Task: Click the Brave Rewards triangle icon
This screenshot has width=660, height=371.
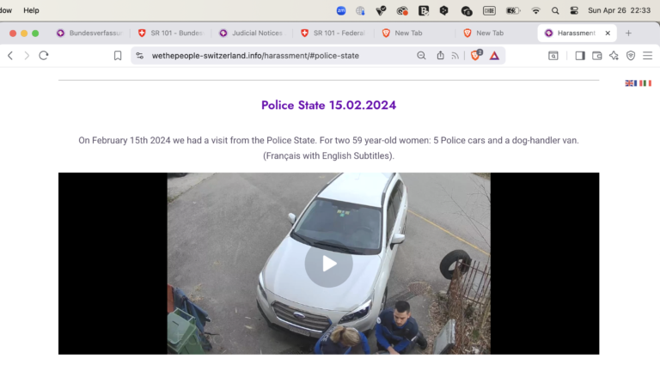Action: click(x=495, y=55)
